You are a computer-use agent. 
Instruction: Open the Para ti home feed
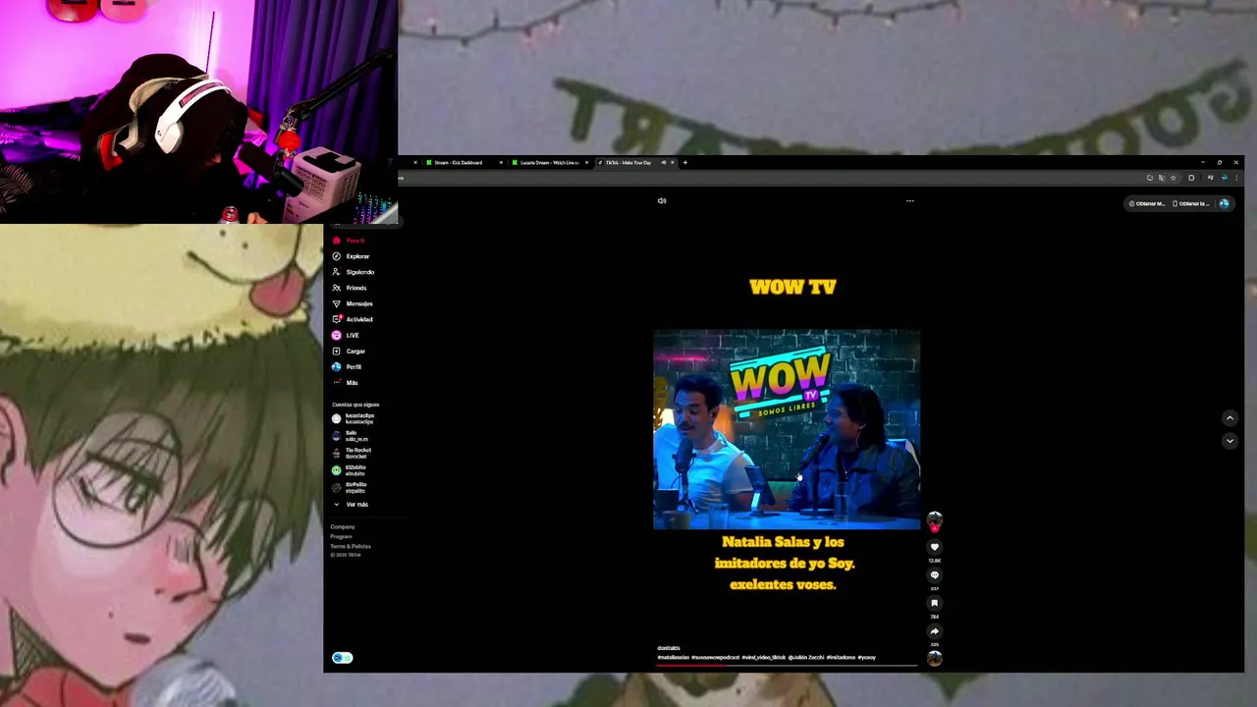pos(348,241)
